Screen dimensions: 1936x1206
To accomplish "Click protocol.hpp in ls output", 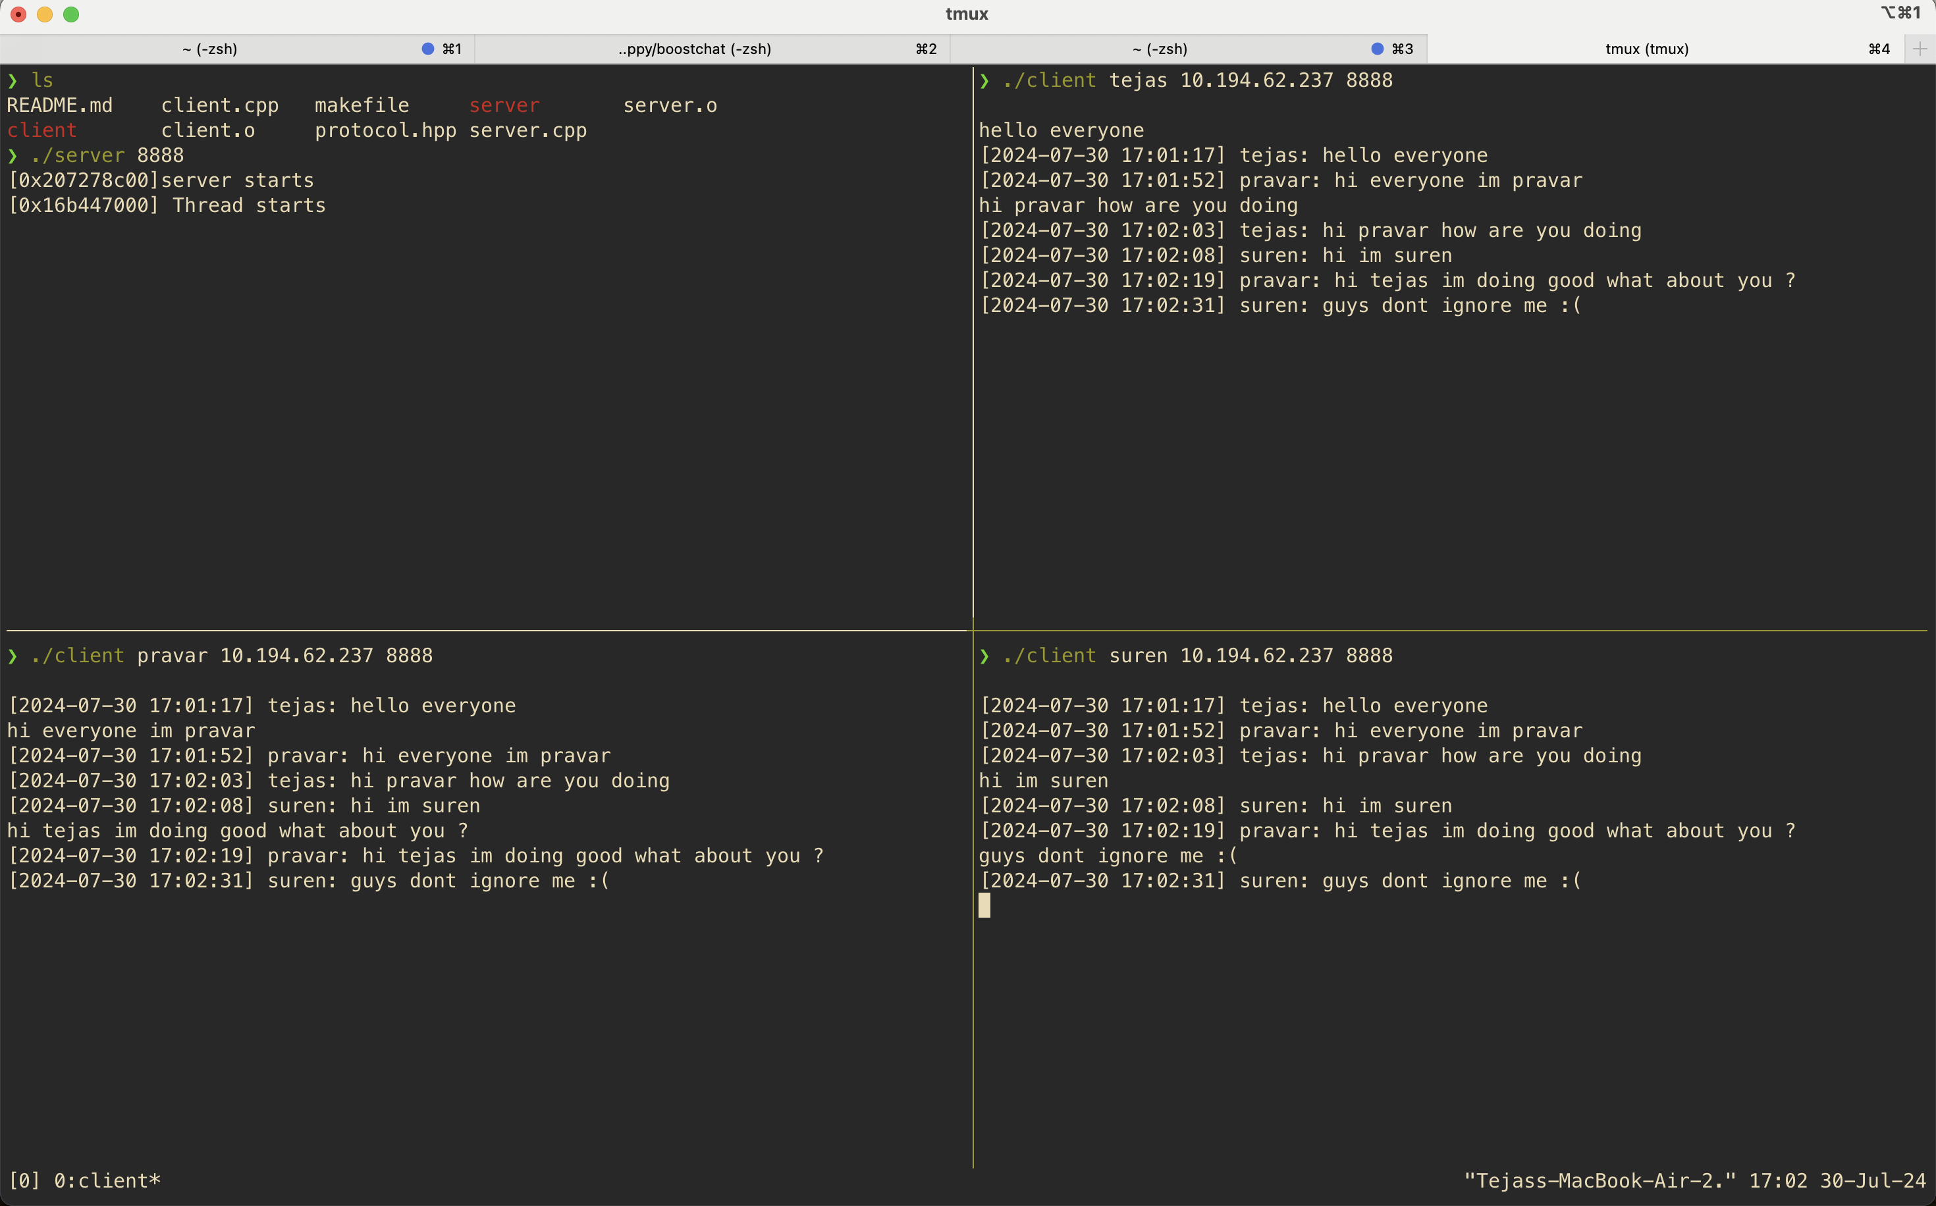I will point(386,130).
